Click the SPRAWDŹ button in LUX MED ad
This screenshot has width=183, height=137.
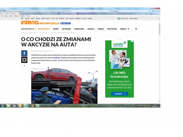[119, 94]
